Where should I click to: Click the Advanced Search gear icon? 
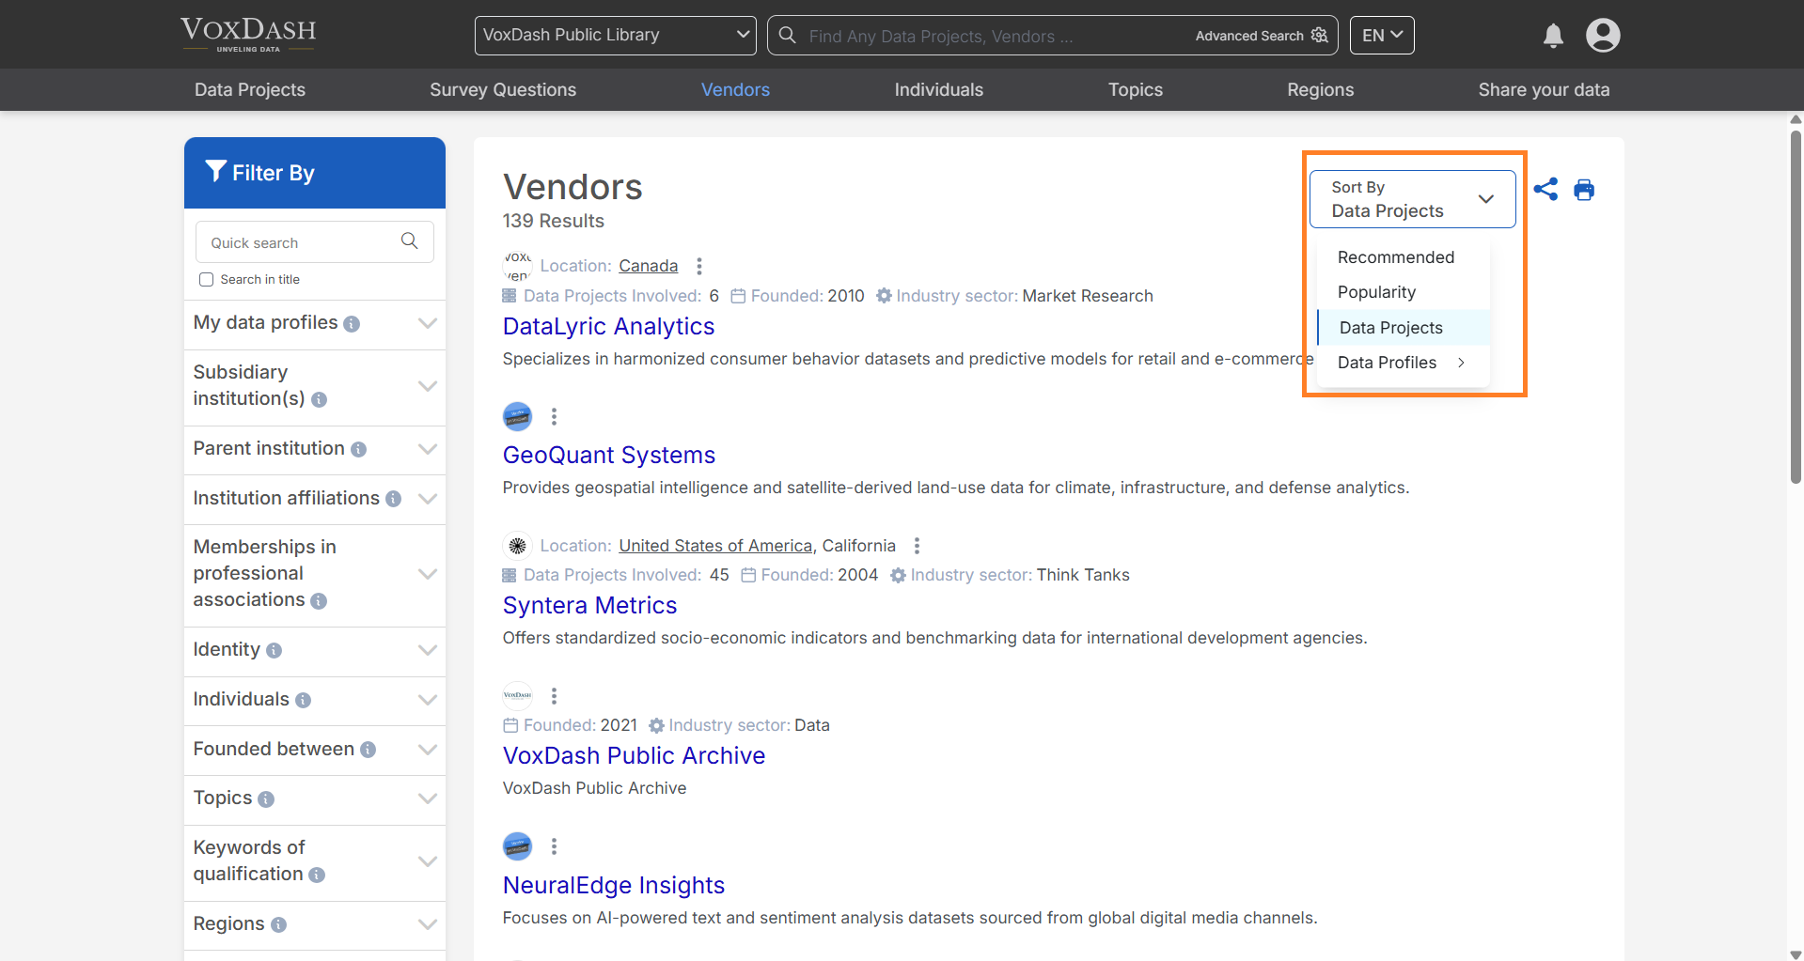1319,35
